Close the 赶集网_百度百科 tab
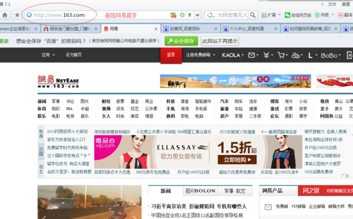Image resolution: width=353 pixels, height=219 pixels. point(216,29)
